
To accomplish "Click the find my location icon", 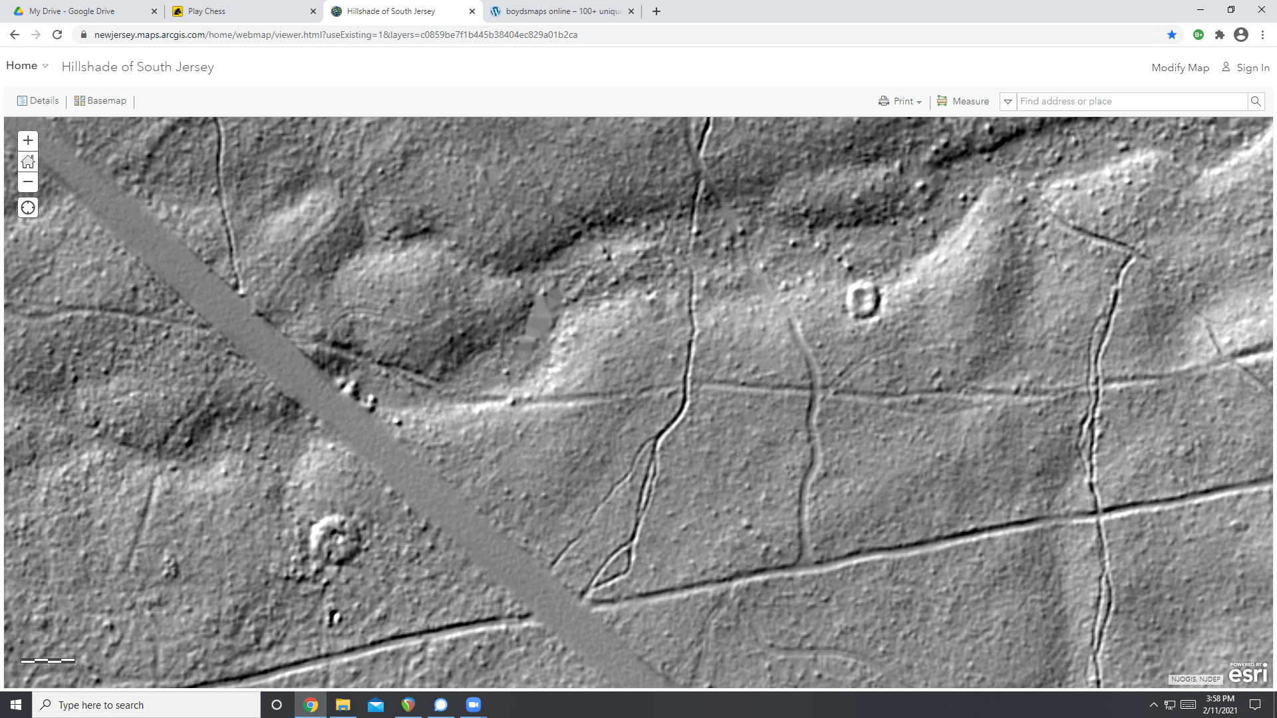I will point(28,208).
